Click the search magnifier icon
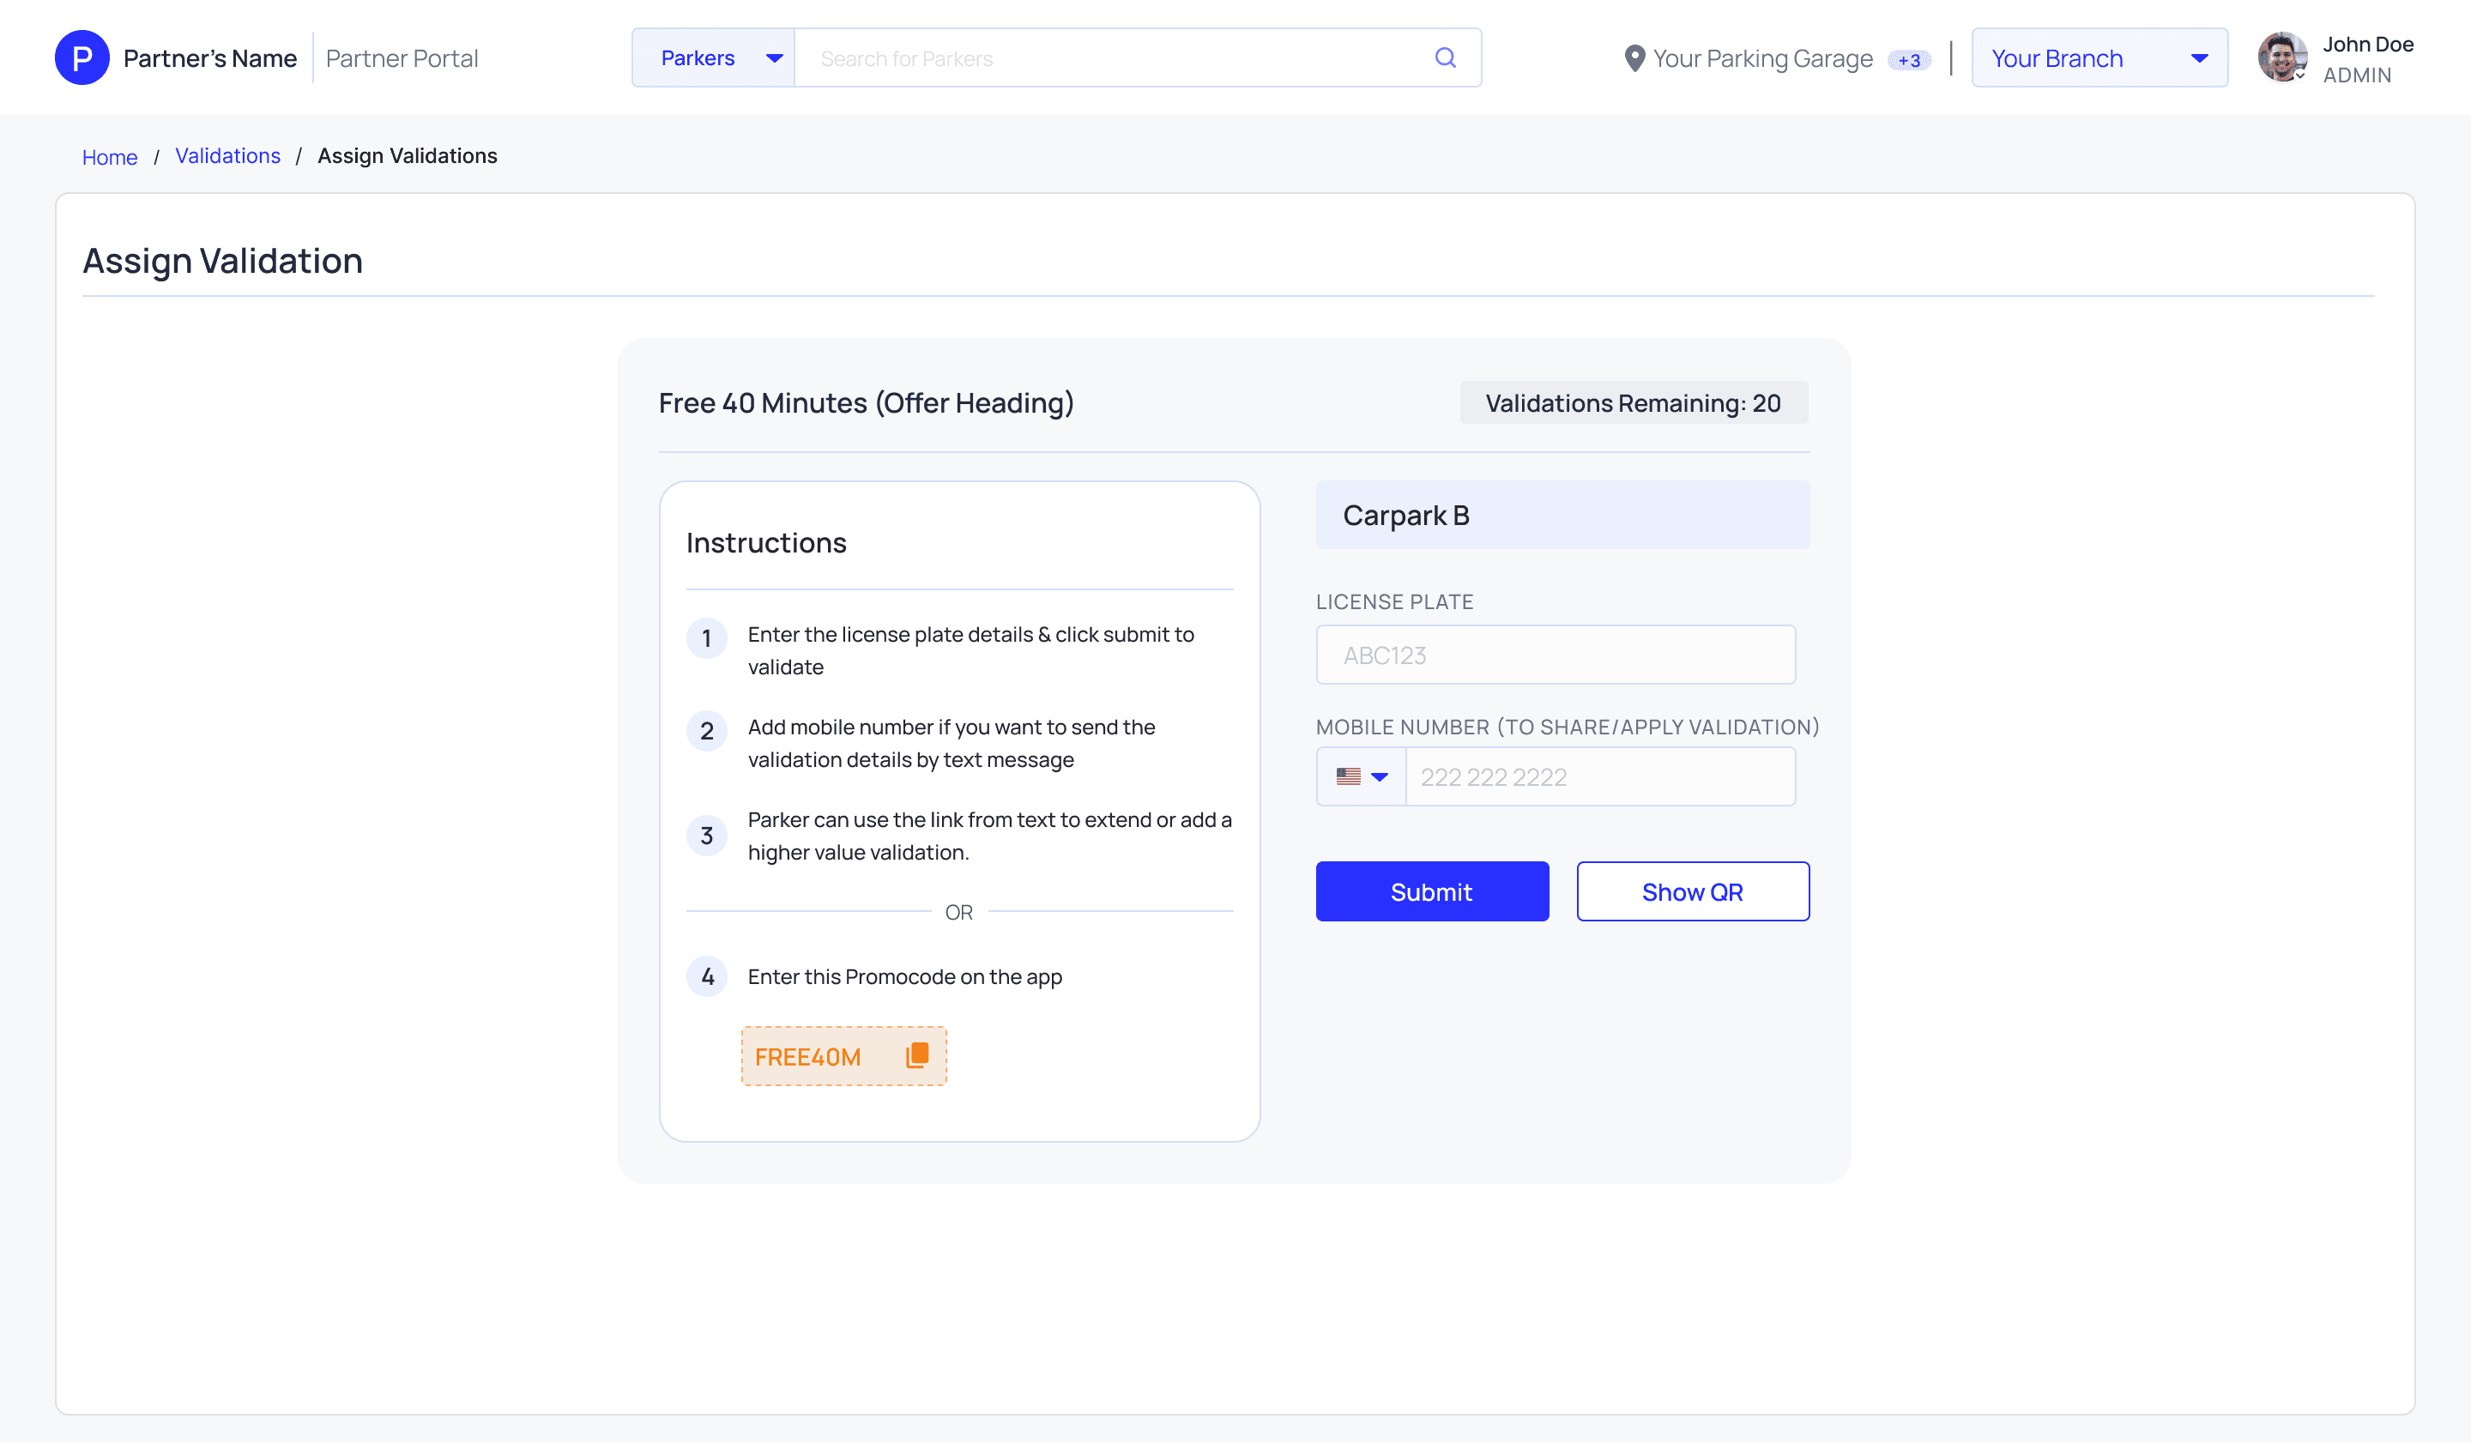The image size is (2471, 1443). [x=1444, y=57]
